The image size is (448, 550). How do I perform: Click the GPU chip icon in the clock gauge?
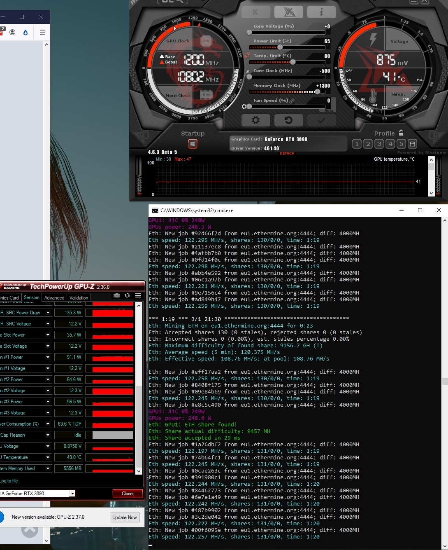(206, 41)
